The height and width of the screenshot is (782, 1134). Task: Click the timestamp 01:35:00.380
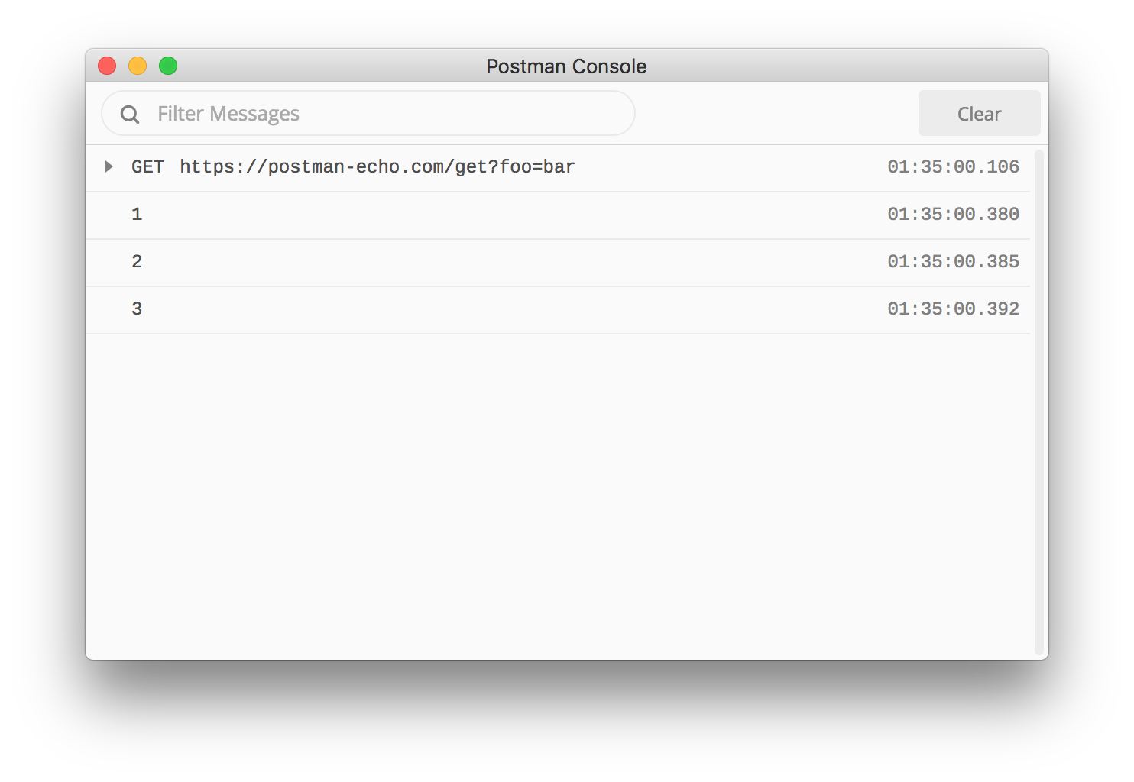[953, 215]
